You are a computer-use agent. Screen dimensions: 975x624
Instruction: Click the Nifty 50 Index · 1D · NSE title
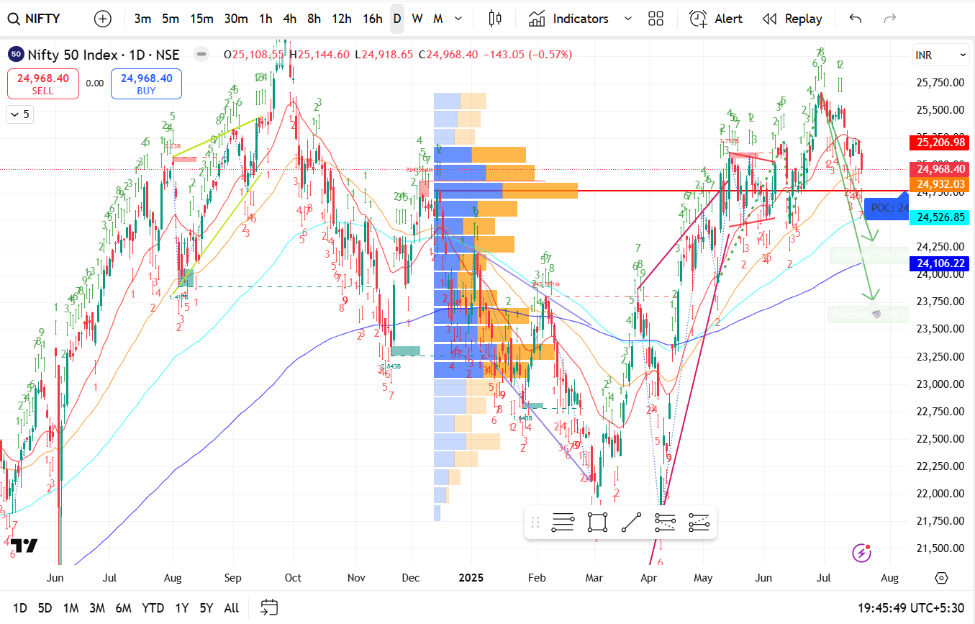pyautogui.click(x=104, y=54)
